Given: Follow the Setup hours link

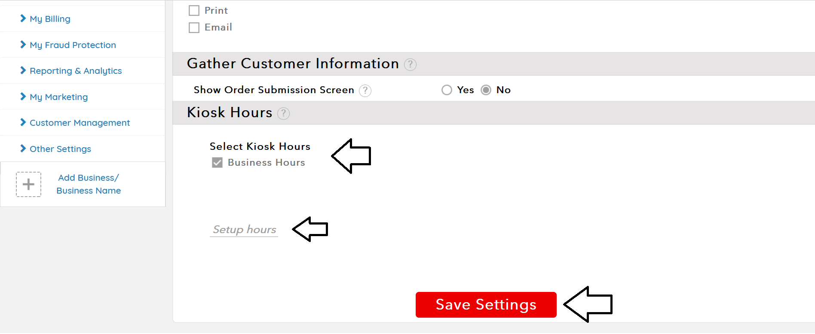Looking at the screenshot, I should [x=244, y=230].
